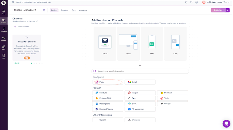Viewport: 233px width, 130px height.
Task: Click the orange provider plug icon in Tip
Action: click(x=27, y=58)
